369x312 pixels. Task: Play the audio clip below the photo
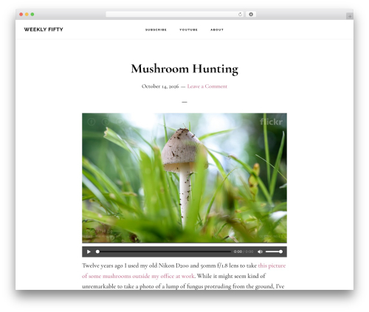coord(89,252)
